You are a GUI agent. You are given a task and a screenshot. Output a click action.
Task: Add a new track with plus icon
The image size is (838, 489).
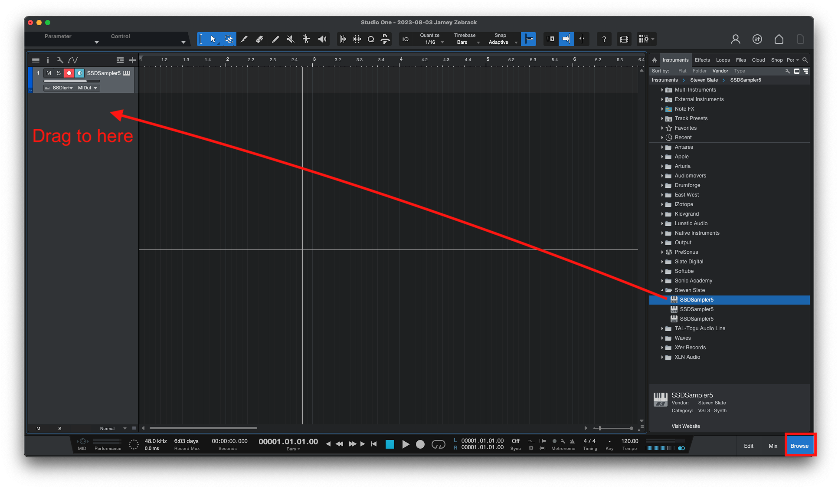click(x=132, y=60)
